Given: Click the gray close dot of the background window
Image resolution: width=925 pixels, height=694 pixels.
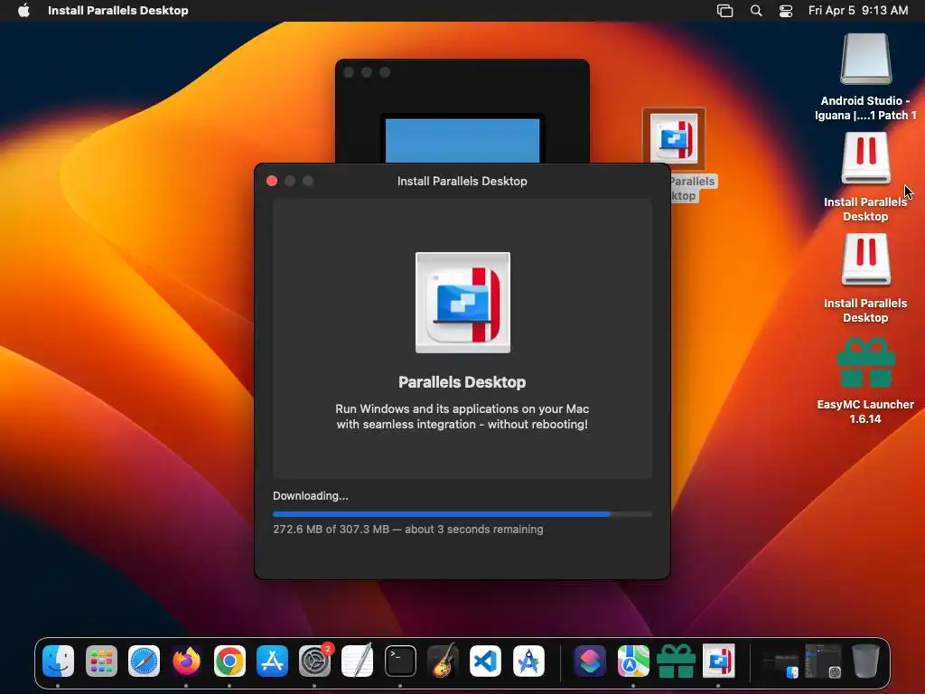Looking at the screenshot, I should [349, 72].
